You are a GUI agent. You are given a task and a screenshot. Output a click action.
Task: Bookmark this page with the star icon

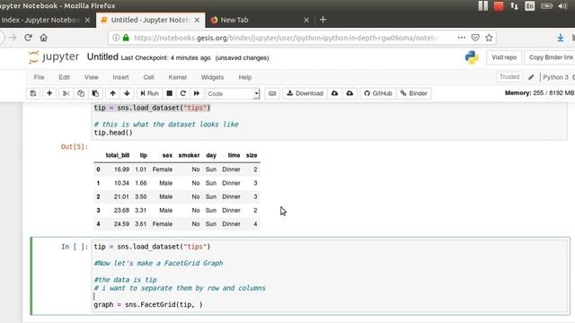[x=489, y=38]
